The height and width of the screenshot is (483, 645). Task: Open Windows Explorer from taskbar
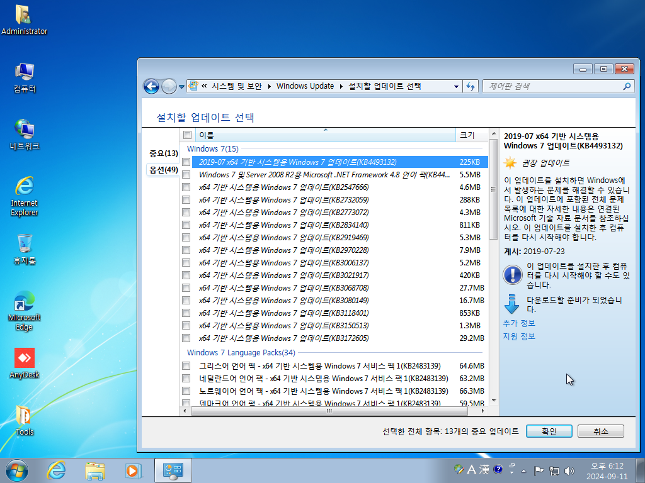[95, 470]
